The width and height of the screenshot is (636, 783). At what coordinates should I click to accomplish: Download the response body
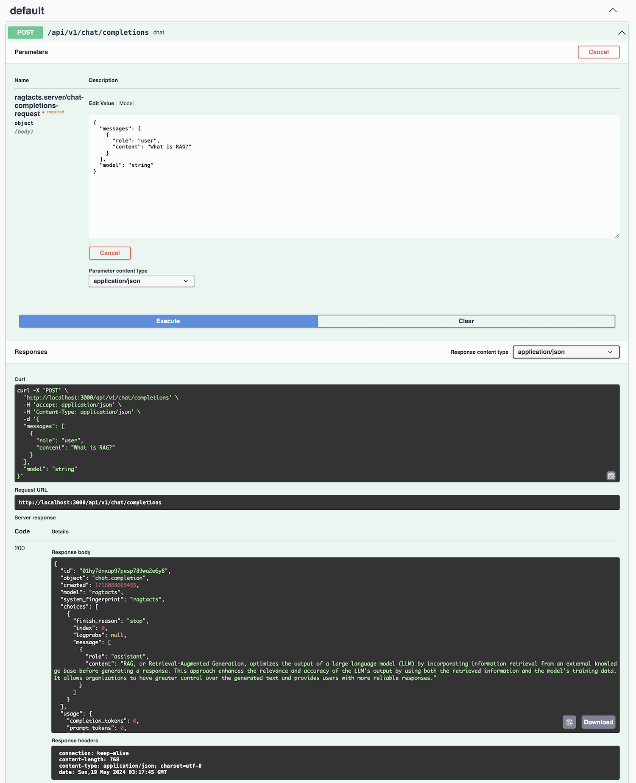pos(598,722)
